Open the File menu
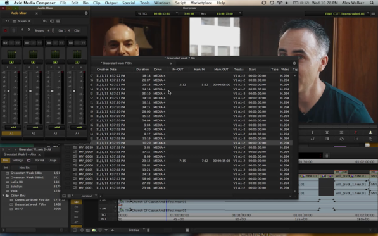 pos(63,3)
